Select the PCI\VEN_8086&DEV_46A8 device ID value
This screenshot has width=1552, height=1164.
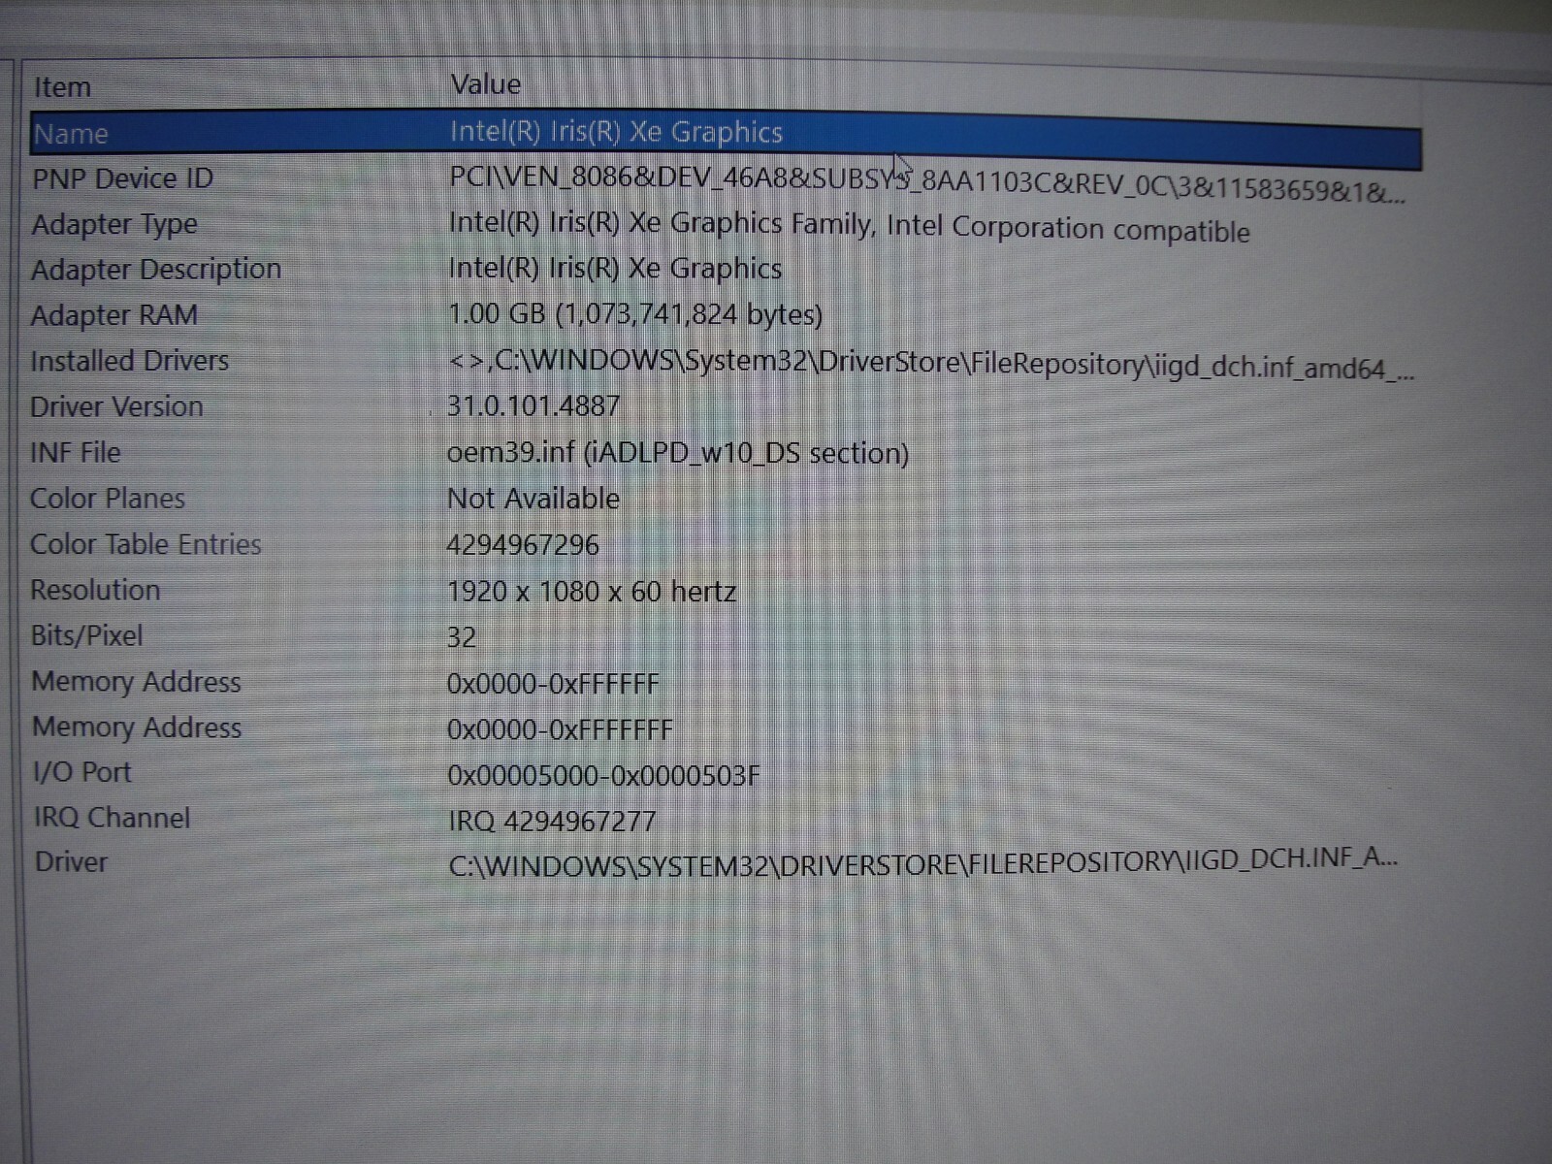click(926, 184)
